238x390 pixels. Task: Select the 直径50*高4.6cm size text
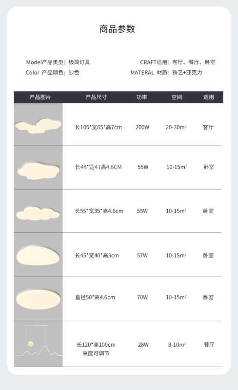click(95, 297)
